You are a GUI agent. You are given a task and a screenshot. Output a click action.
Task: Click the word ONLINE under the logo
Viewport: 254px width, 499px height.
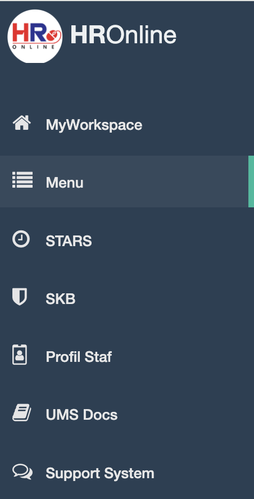[33, 47]
